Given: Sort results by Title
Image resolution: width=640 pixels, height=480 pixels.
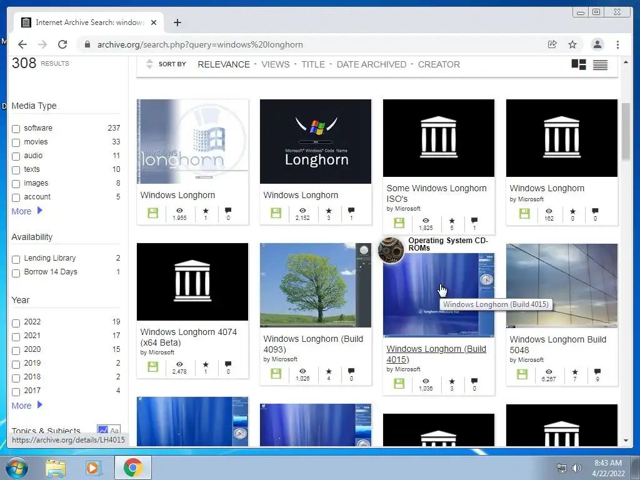Looking at the screenshot, I should point(313,64).
